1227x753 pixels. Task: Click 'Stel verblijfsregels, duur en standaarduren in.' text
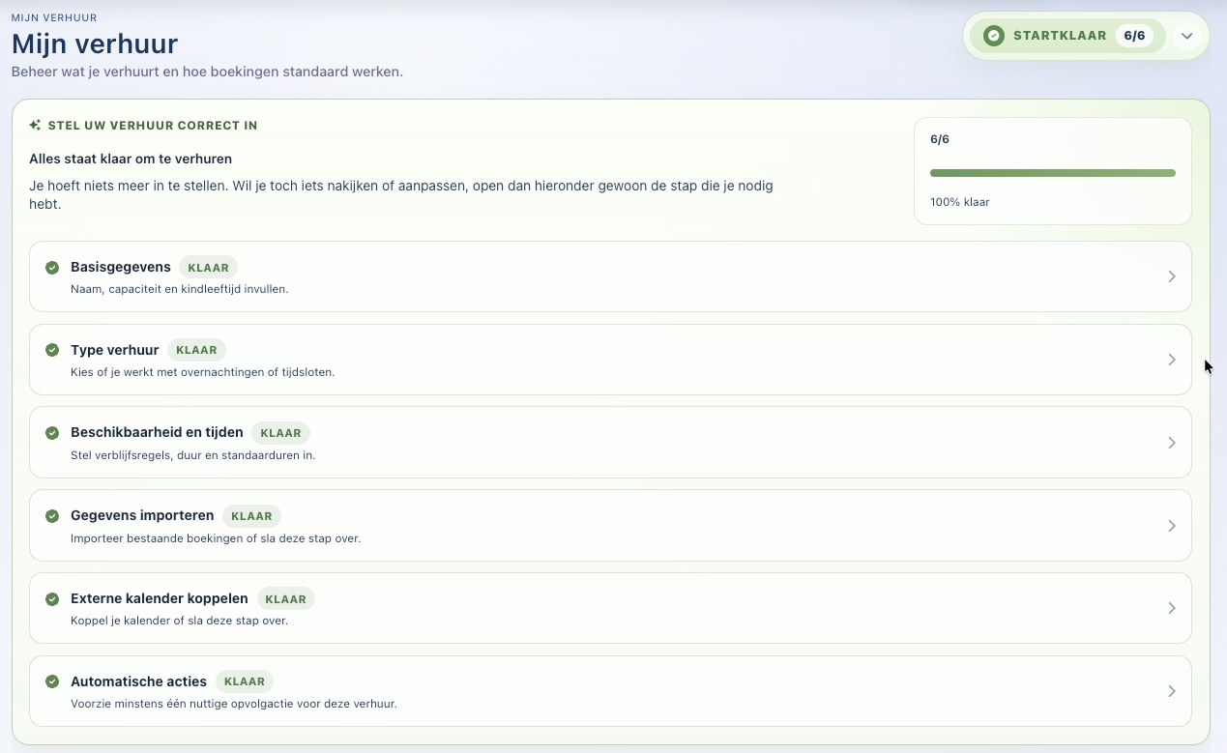click(193, 455)
